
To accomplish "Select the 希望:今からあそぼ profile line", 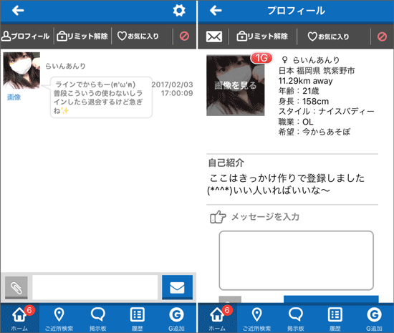I will tap(314, 132).
